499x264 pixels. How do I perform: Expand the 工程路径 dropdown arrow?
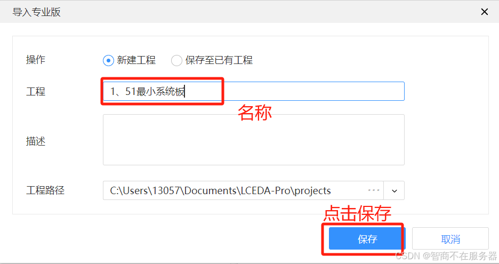395,191
